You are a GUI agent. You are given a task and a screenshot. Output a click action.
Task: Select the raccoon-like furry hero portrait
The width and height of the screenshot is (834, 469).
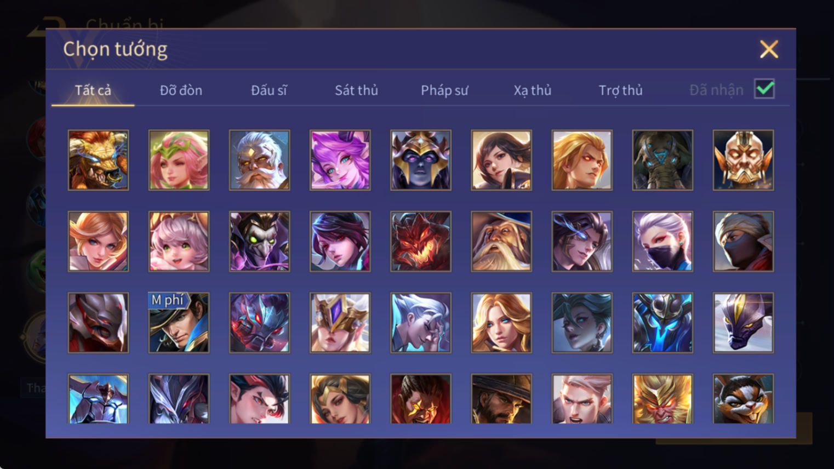coord(743,399)
